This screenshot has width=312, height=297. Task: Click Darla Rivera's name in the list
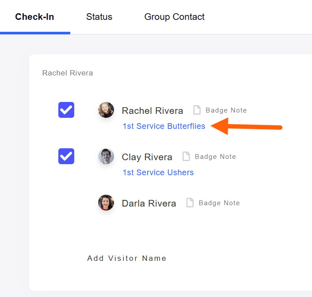(x=149, y=203)
